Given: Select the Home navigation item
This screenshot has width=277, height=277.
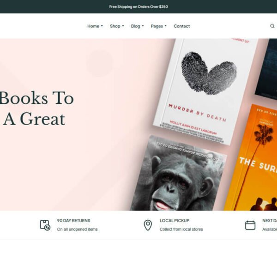Looking at the screenshot, I should tap(93, 26).
